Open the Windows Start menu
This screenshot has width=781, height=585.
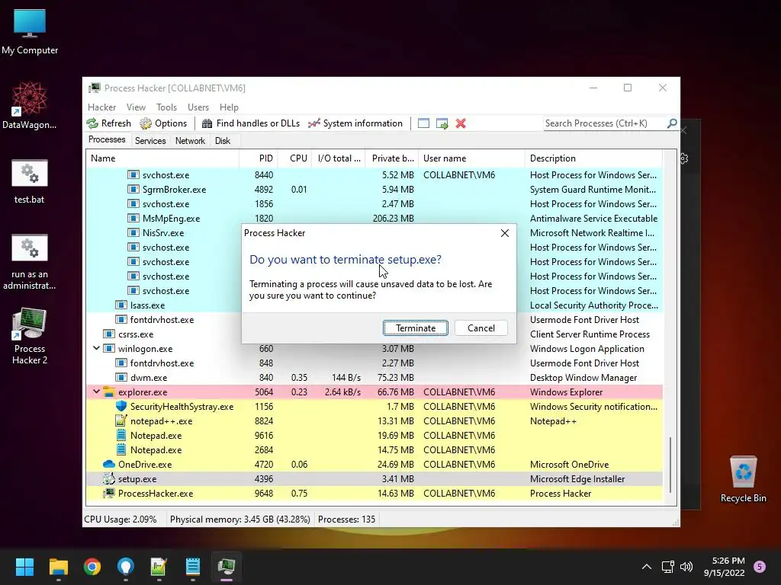[x=24, y=566]
